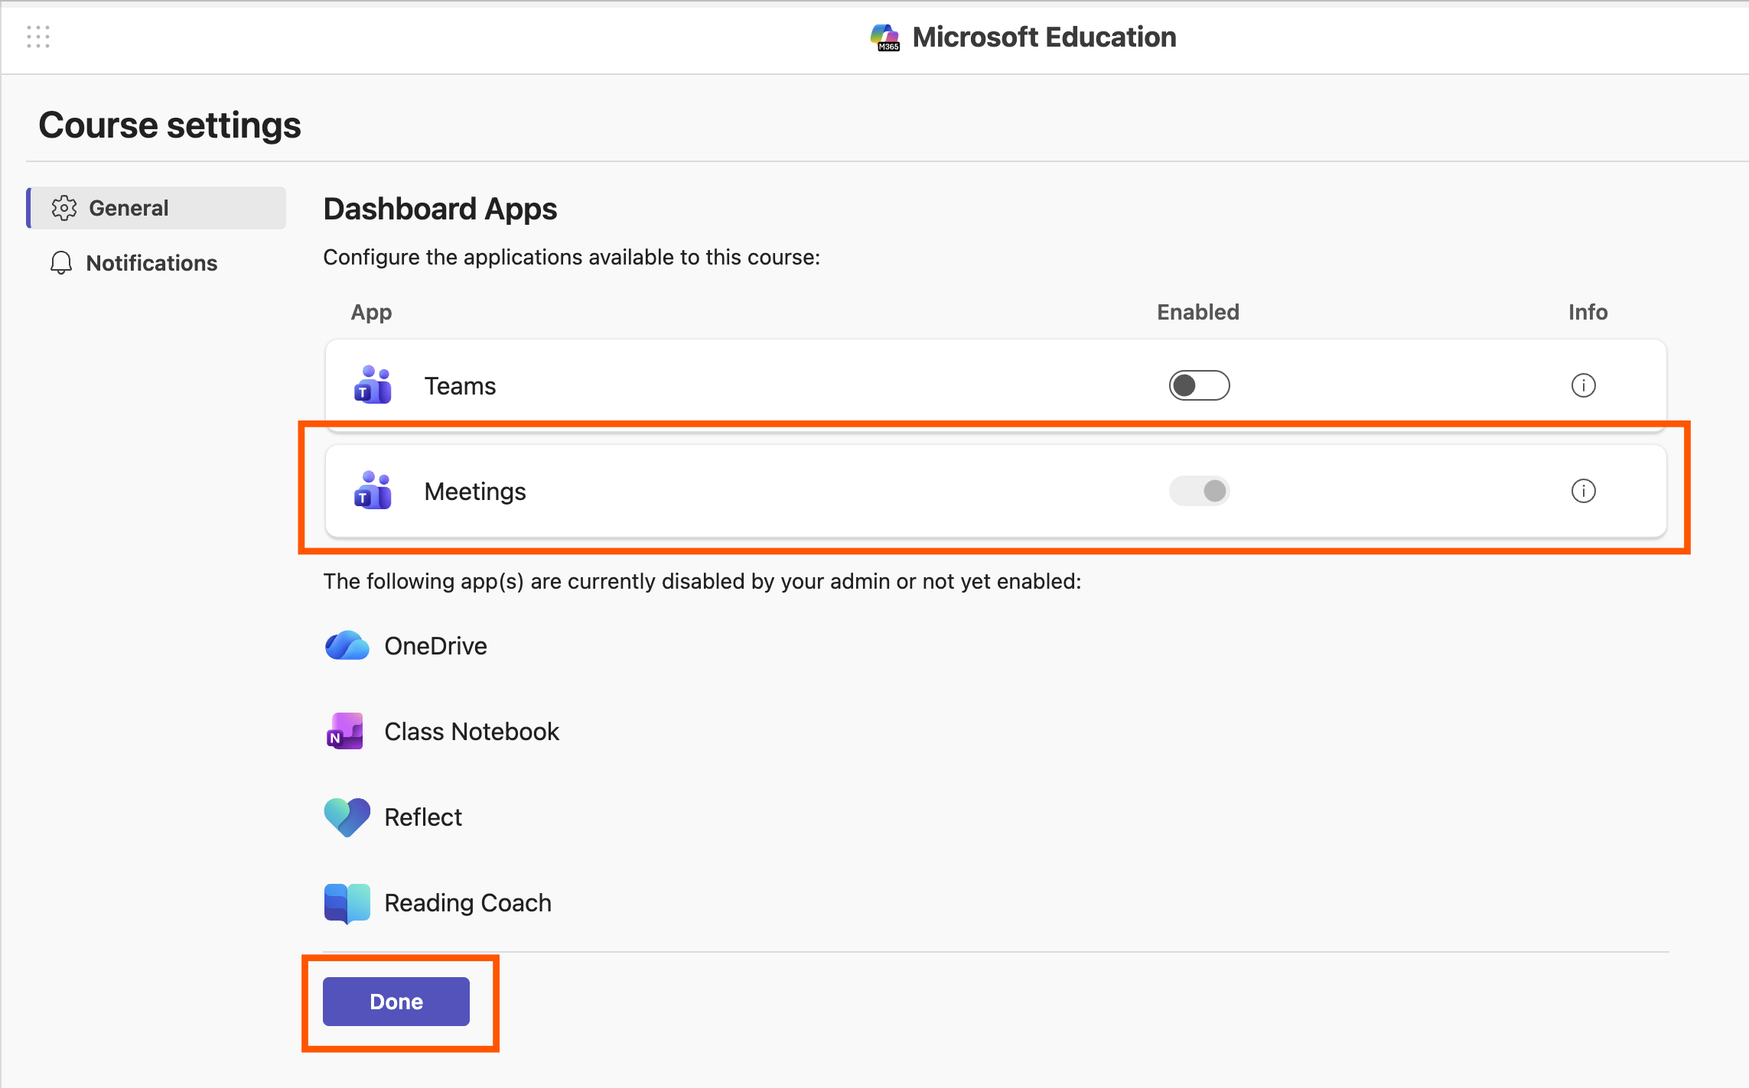Click the Teams app icon
1749x1088 pixels.
point(373,385)
